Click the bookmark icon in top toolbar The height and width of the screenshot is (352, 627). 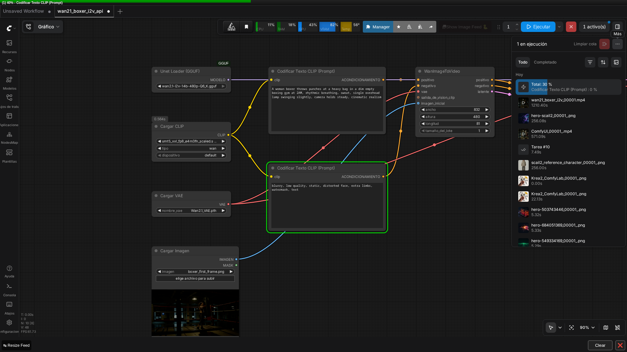coord(247,27)
